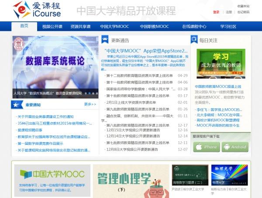Image resolution: width=262 pixels, height=198 pixels.
Task: Click the 登录 link
Action: tap(216, 12)
